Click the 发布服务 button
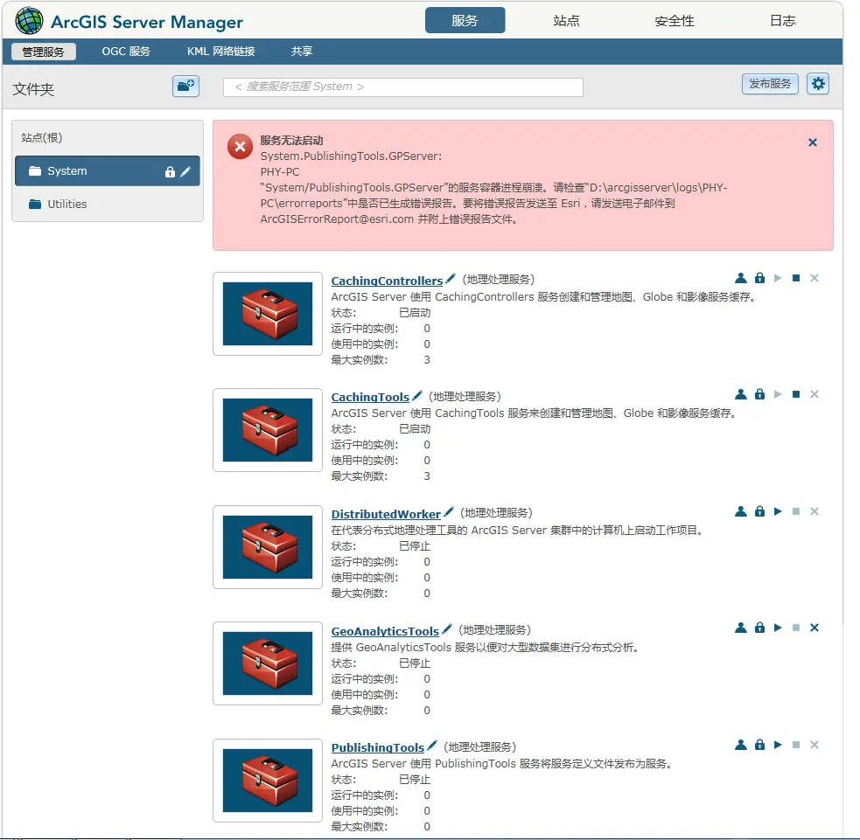The height and width of the screenshot is (840, 860). click(x=770, y=84)
